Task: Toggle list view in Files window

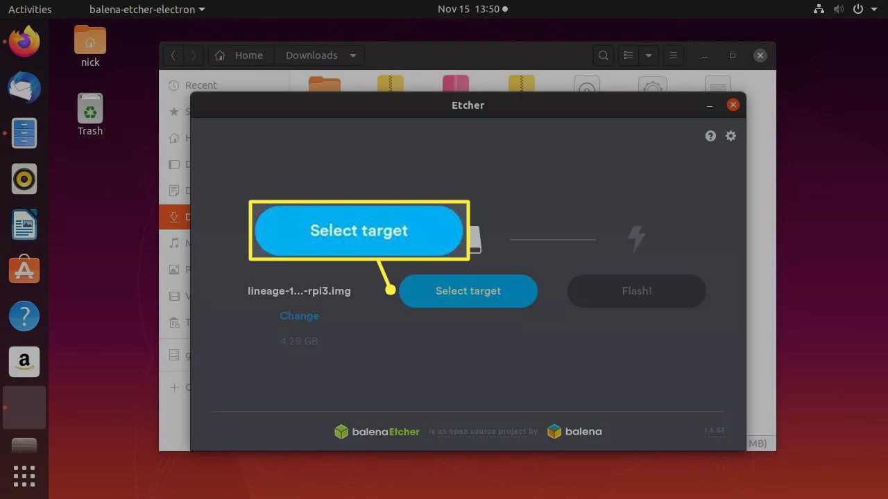Action: (x=628, y=55)
